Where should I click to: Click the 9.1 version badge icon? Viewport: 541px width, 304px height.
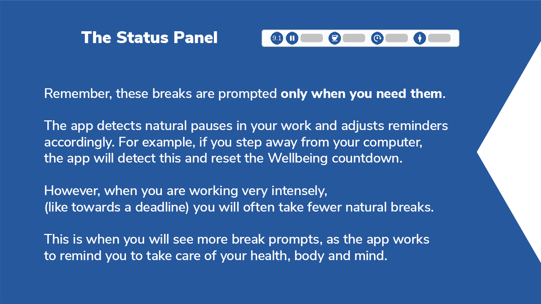point(277,38)
